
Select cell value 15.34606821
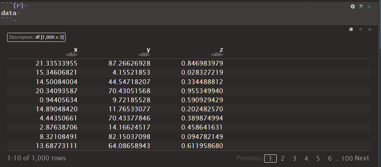(56, 72)
